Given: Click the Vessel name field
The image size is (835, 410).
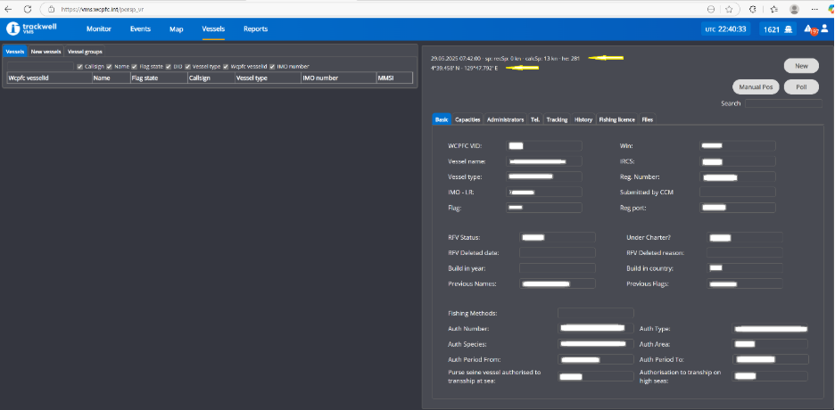Looking at the screenshot, I should point(543,161).
